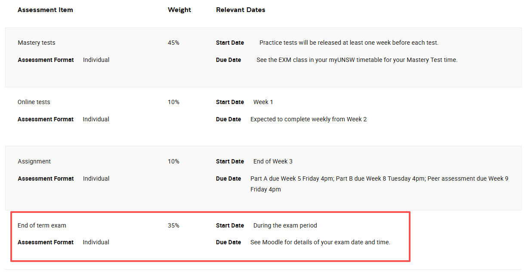Click Individual format value under End of term exam
Screen dimensions: 528x277
[x=96, y=242]
